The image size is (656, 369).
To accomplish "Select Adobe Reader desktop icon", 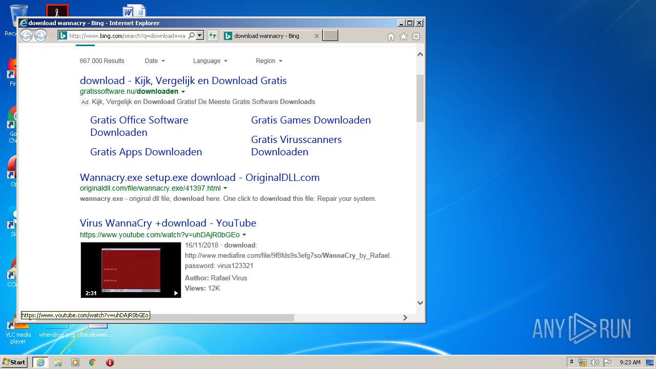I will point(57,11).
